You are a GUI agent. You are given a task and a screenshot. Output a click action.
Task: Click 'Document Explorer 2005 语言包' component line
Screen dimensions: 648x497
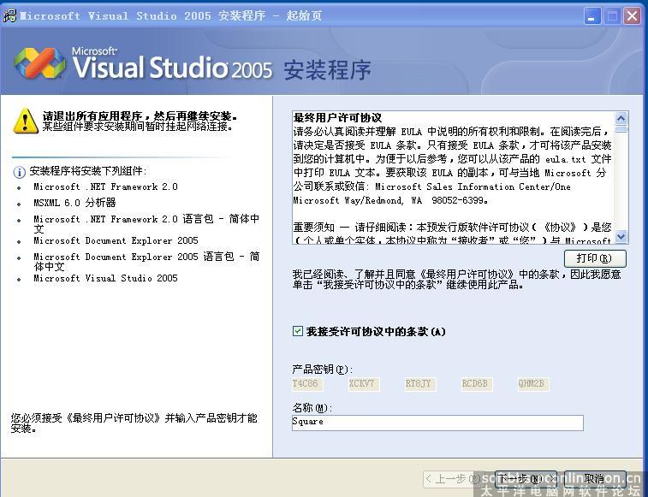tap(146, 262)
